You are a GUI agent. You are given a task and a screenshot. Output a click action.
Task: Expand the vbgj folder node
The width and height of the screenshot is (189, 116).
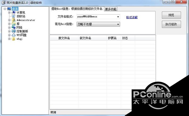tap(9, 39)
